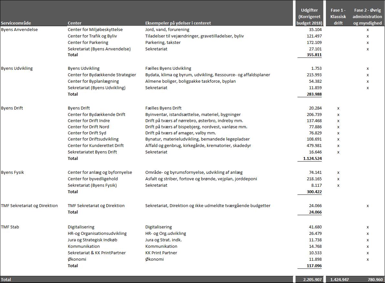Select the 'Fase 1 - Klassisk drift' header
Screen dimensions: 385x283
point(338,16)
